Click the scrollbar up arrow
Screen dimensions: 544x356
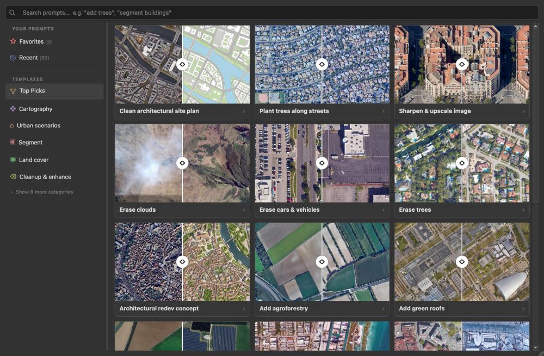coord(535,26)
